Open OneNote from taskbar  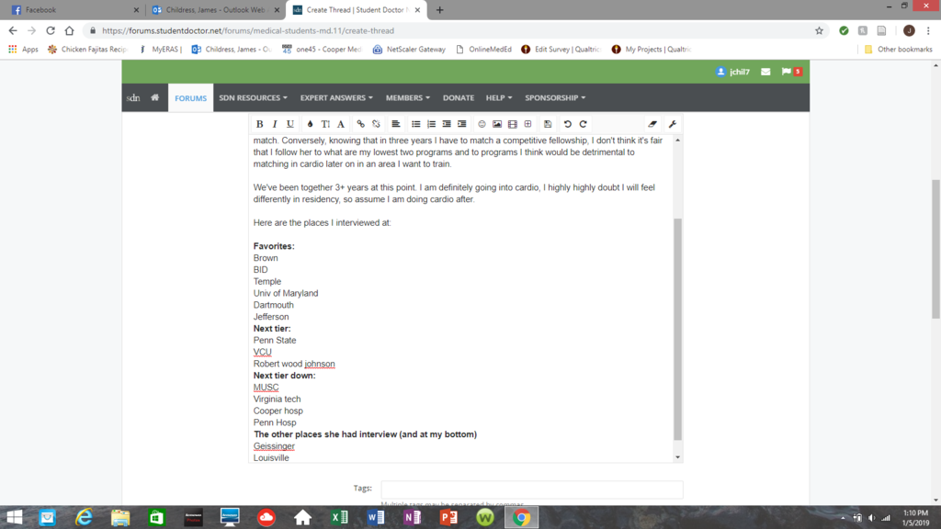(413, 517)
